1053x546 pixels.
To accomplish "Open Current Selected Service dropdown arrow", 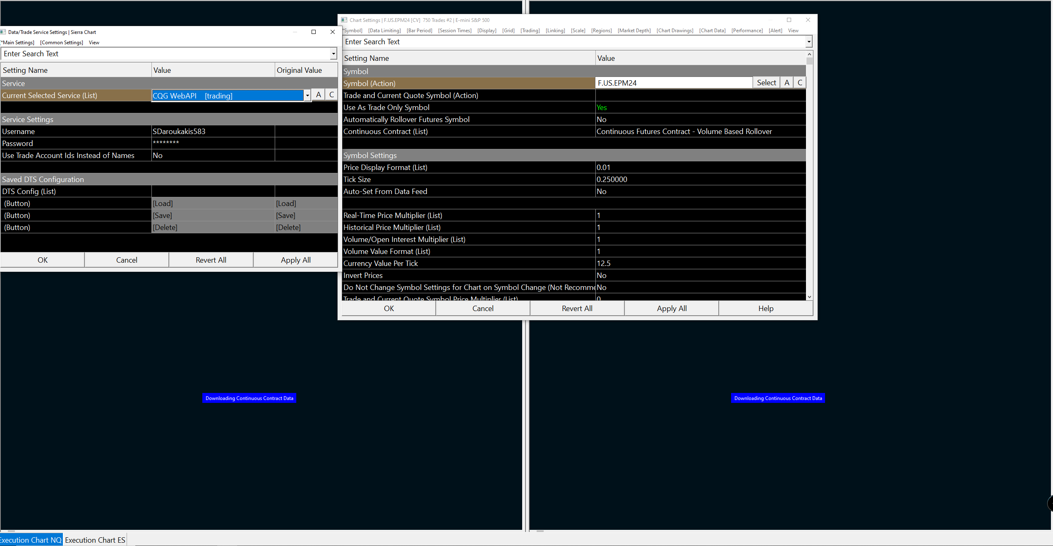I will 307,96.
